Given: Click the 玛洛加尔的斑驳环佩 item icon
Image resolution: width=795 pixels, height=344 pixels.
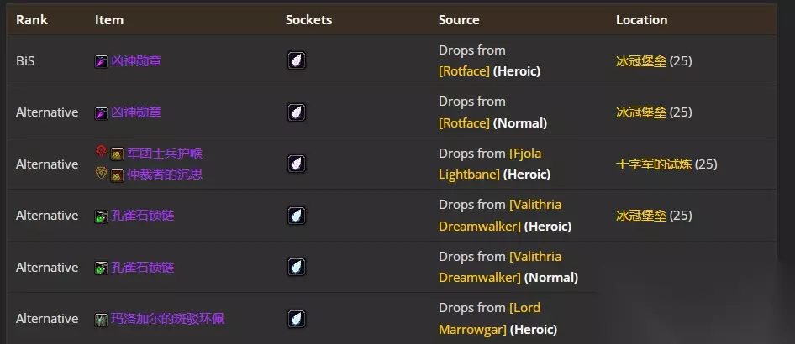Looking at the screenshot, I should 101,320.
